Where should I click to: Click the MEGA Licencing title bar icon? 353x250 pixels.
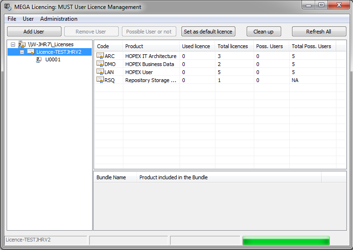pos(7,7)
